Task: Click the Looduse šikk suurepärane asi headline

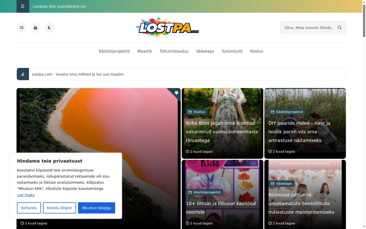Action: click(59, 6)
